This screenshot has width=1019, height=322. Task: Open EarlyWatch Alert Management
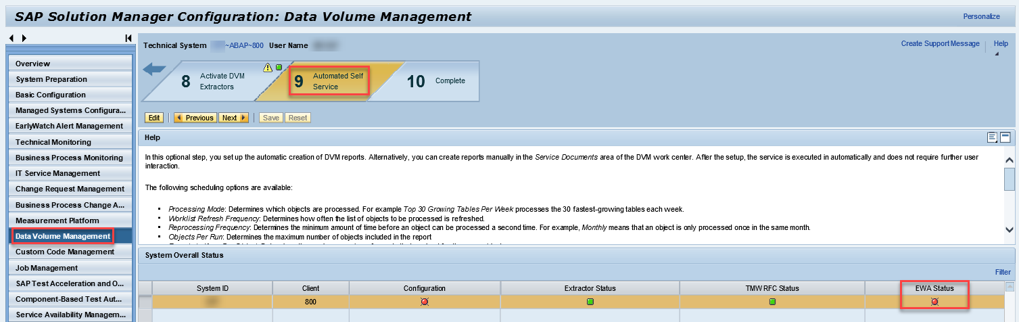click(x=70, y=126)
